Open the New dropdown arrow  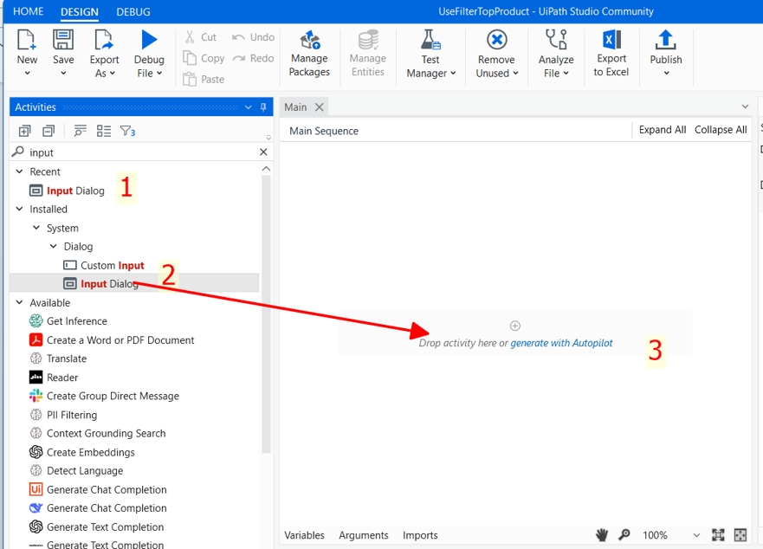click(x=27, y=73)
